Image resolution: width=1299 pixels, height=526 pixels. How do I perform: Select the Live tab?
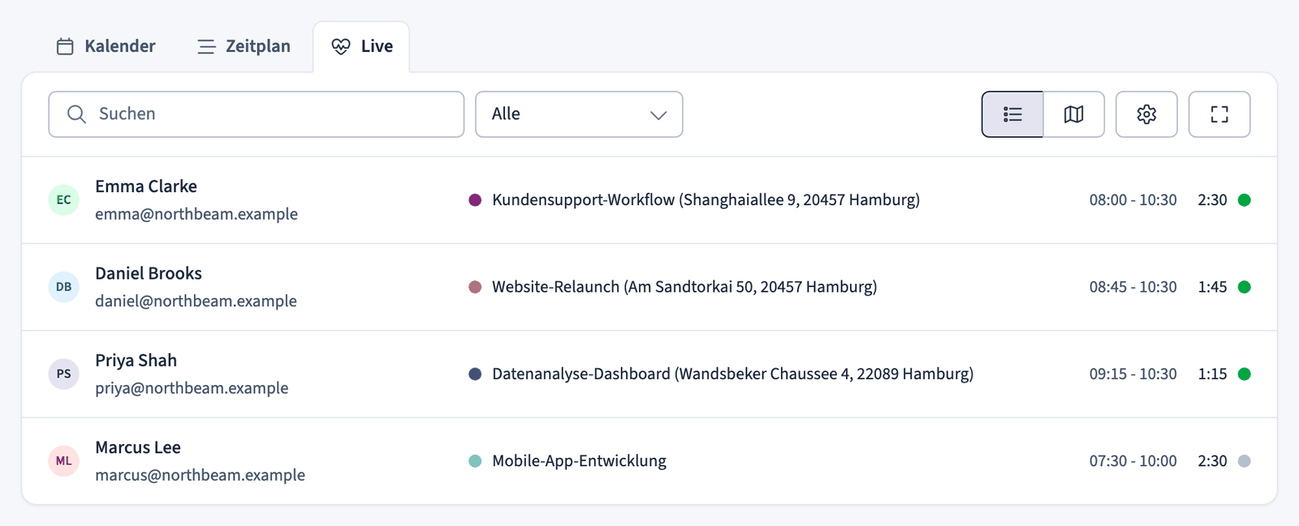tap(362, 46)
